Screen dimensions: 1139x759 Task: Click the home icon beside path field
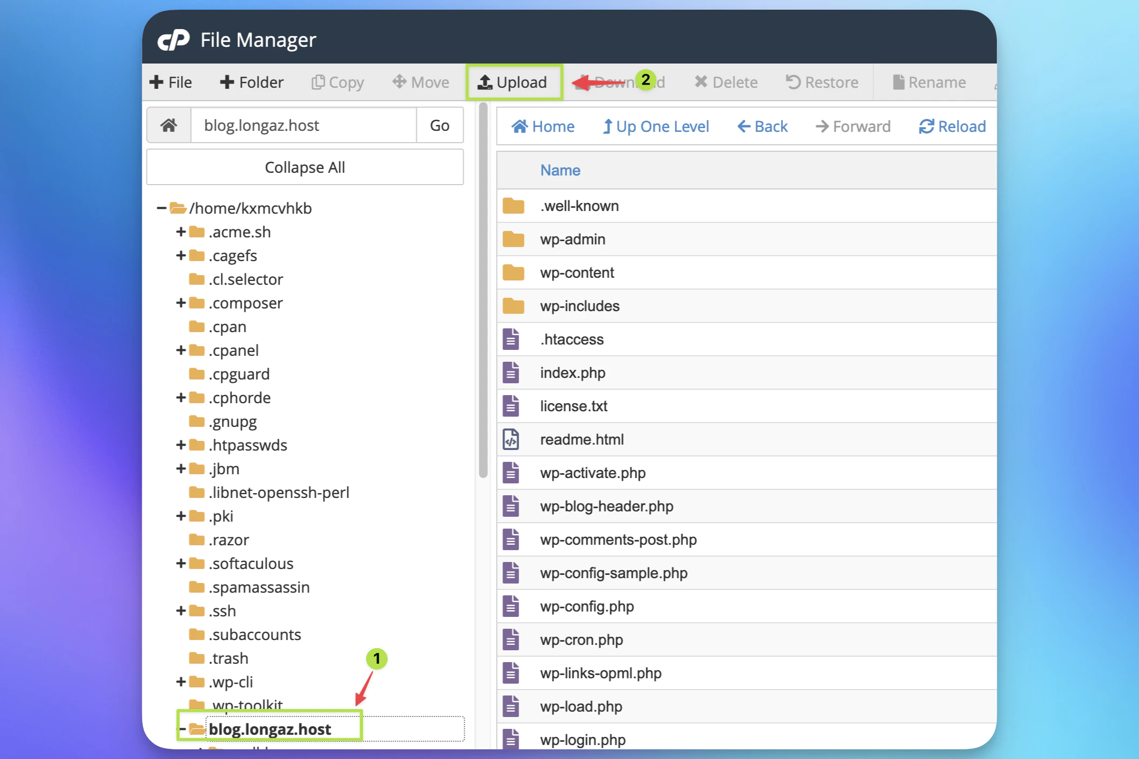(169, 125)
